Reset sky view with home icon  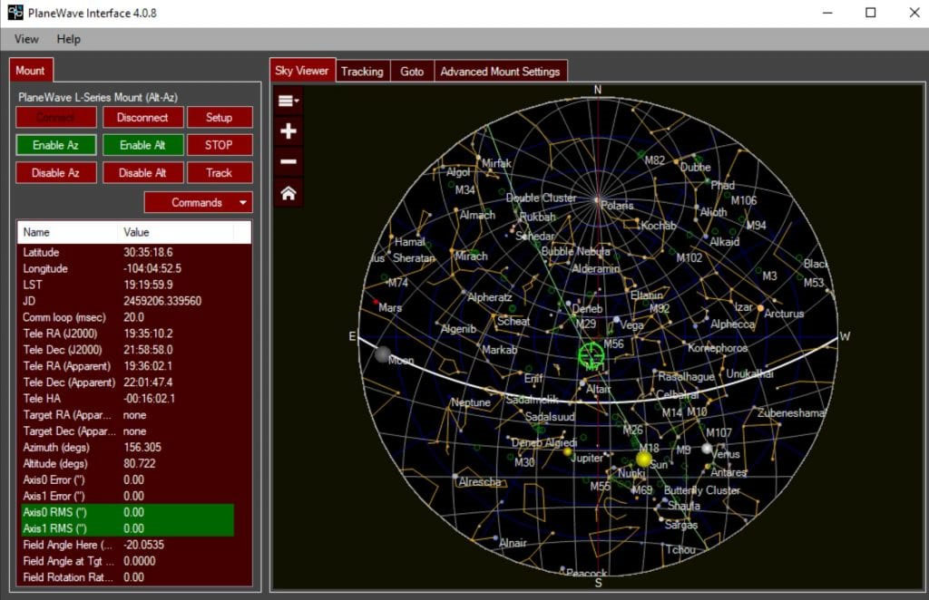click(x=288, y=193)
